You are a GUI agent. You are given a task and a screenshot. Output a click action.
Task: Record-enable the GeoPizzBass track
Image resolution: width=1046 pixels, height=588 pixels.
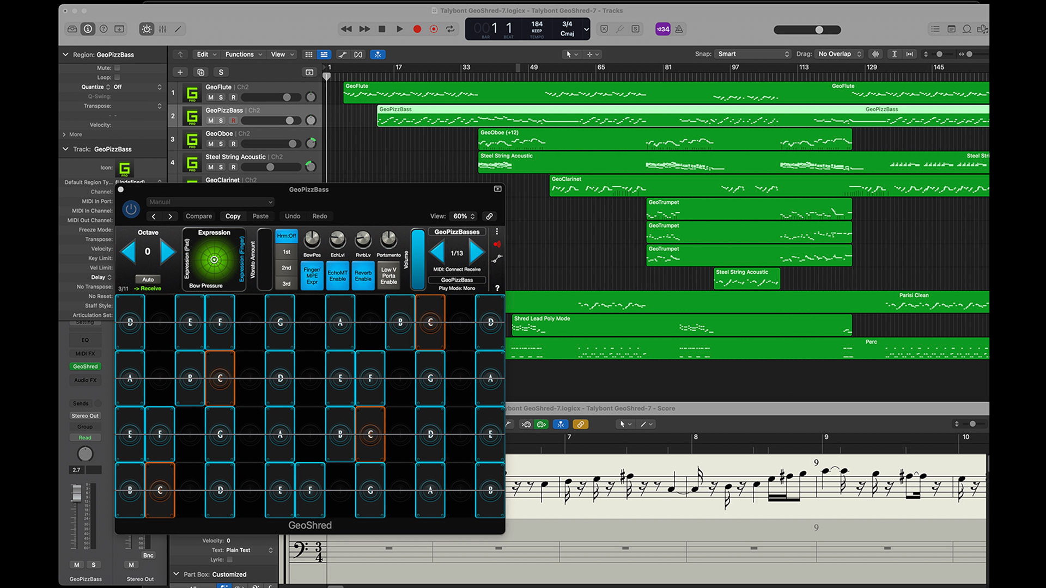coord(233,120)
